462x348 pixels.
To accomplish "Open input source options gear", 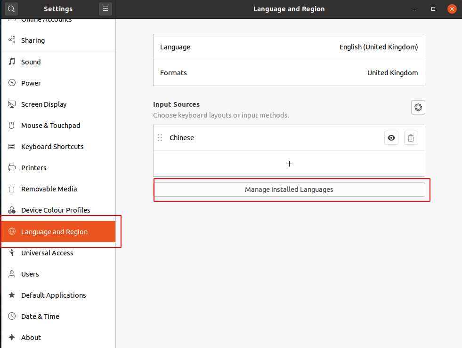I will pos(418,107).
